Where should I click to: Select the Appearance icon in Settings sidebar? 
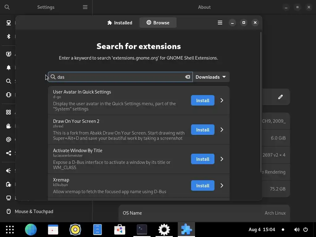(x=8, y=54)
